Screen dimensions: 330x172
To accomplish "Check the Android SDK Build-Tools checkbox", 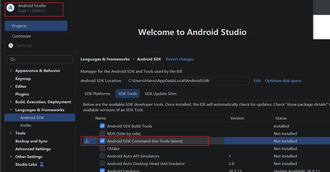I will click(102, 126).
